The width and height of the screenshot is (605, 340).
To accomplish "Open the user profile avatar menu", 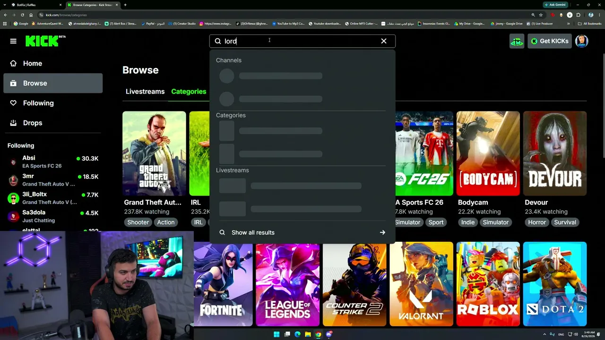I will (x=582, y=41).
